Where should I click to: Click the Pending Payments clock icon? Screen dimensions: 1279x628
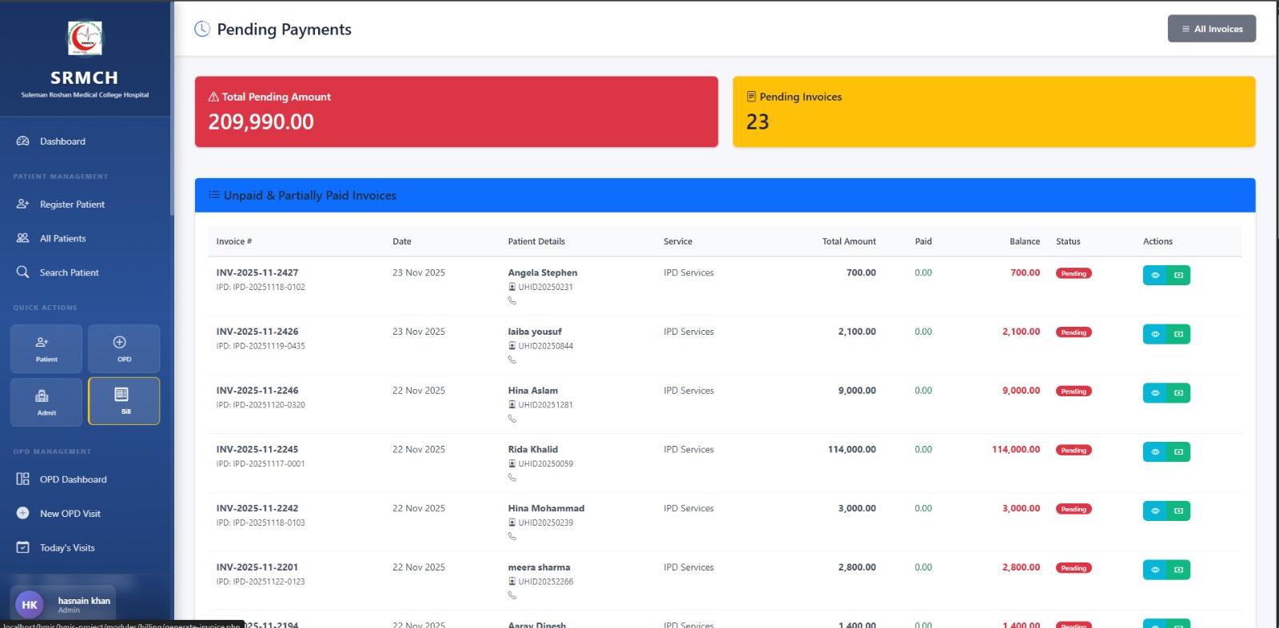[x=202, y=29]
